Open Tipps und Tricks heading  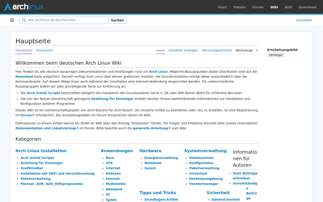pyautogui.click(x=158, y=192)
